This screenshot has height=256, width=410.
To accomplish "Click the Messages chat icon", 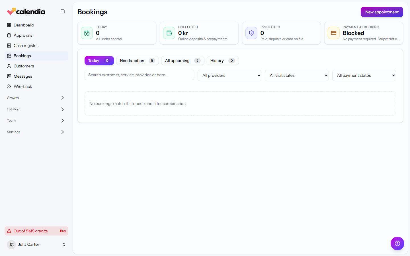I will point(9,76).
